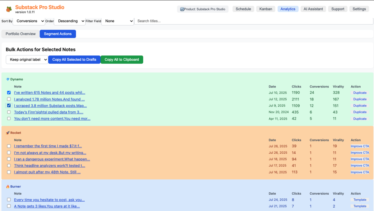Click Copy All to Clipboard button
Image resolution: width=374 pixels, height=211 pixels.
122,60
